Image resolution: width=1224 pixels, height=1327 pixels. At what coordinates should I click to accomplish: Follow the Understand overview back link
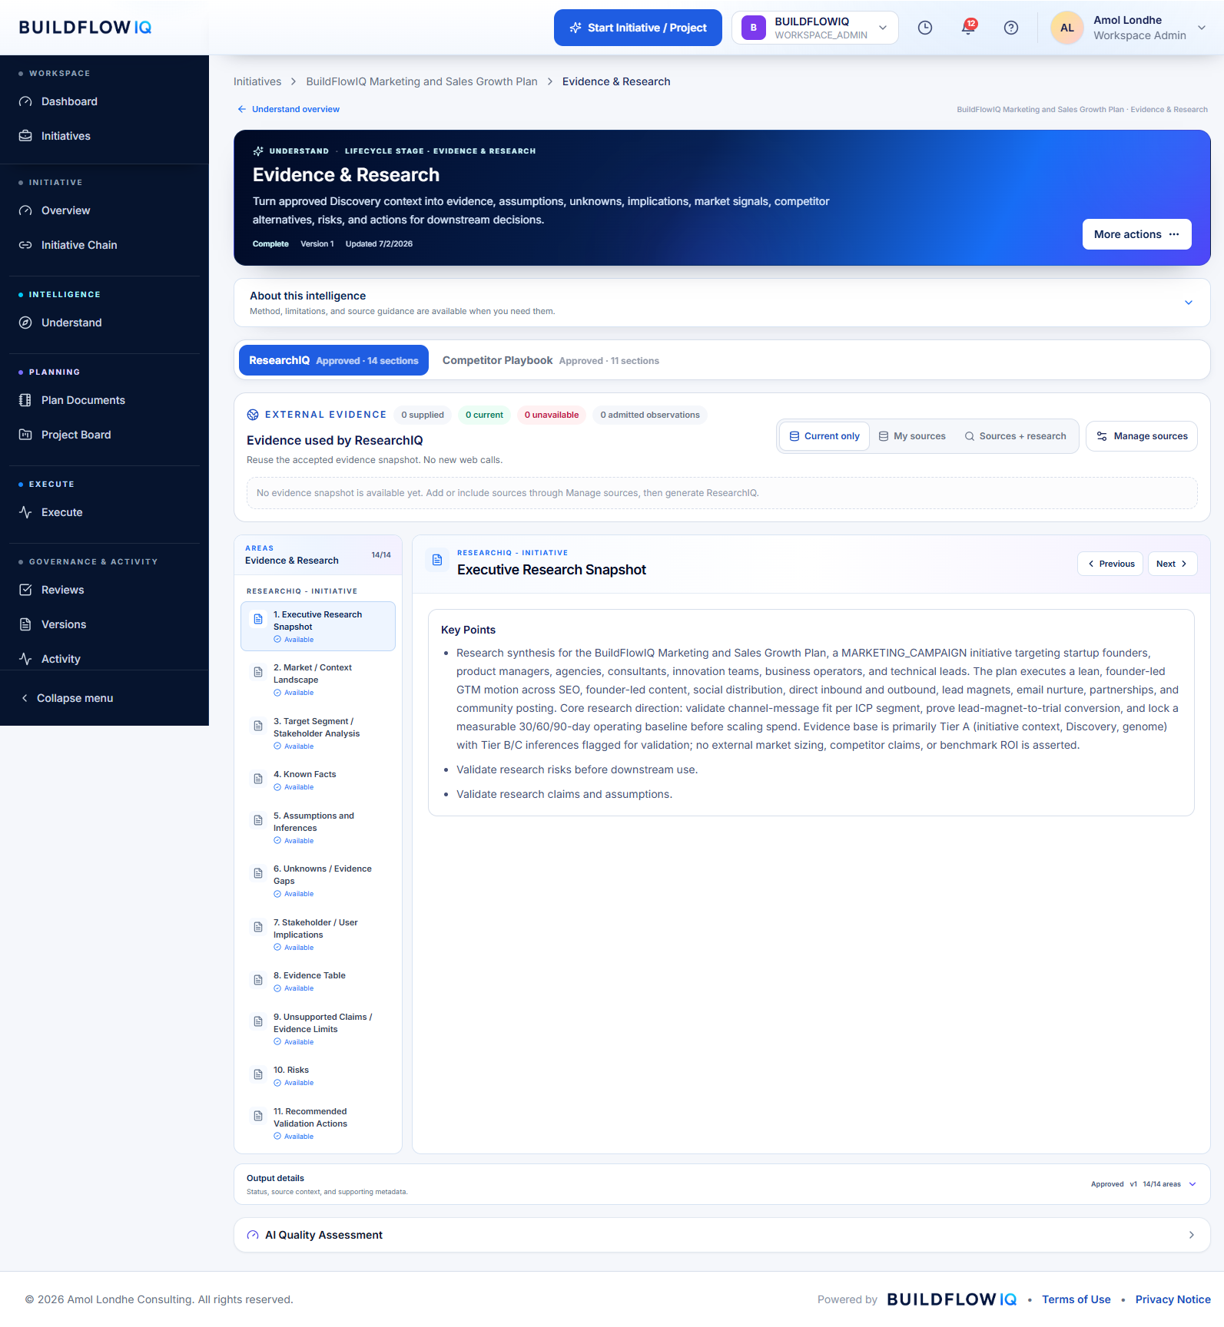(x=289, y=109)
